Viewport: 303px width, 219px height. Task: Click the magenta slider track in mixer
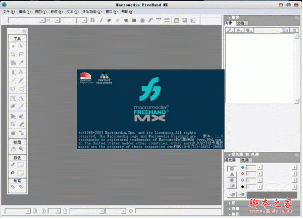pos(277,174)
